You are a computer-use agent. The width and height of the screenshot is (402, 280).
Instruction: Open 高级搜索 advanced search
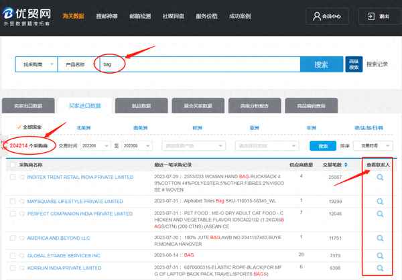pyautogui.click(x=354, y=64)
